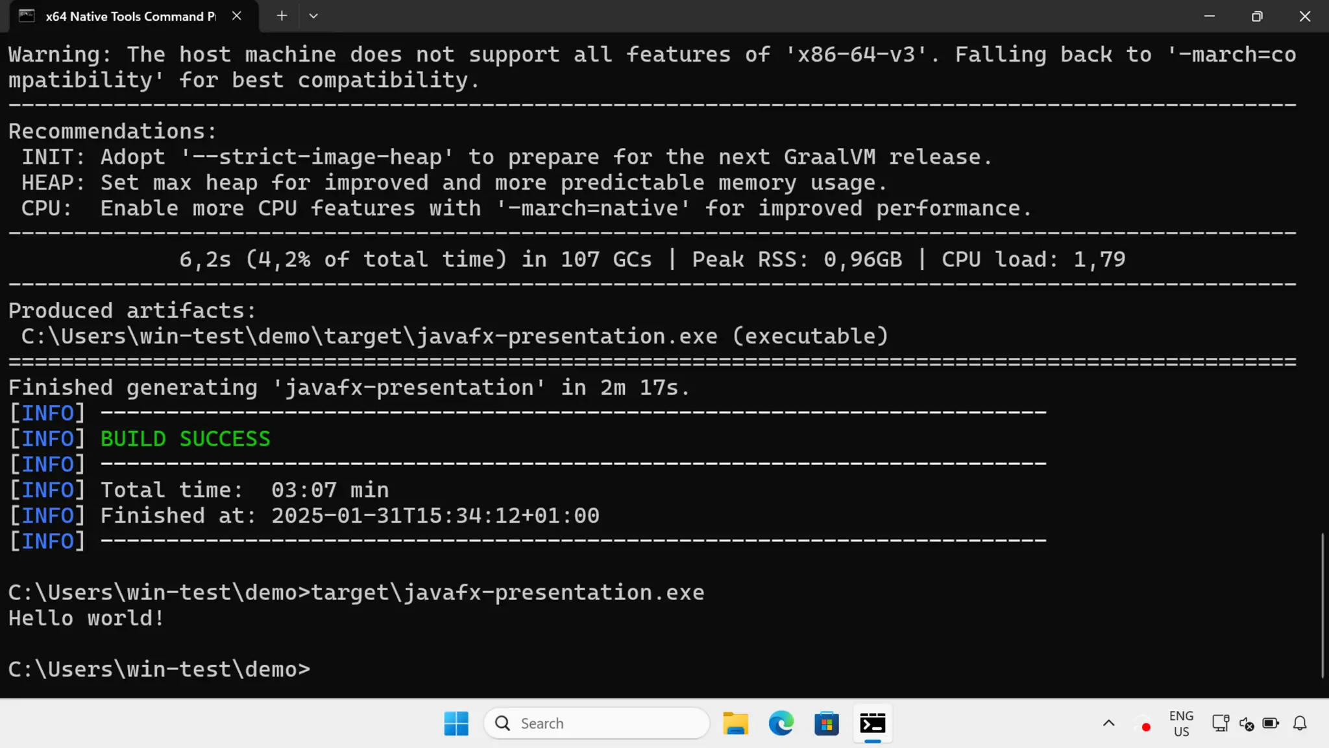Open the network display tray icon
Image resolution: width=1329 pixels, height=748 pixels.
click(x=1220, y=723)
